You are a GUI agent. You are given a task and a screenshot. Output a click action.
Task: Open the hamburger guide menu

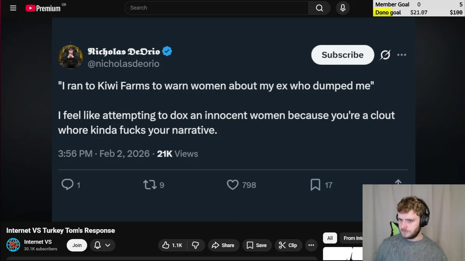pos(13,8)
